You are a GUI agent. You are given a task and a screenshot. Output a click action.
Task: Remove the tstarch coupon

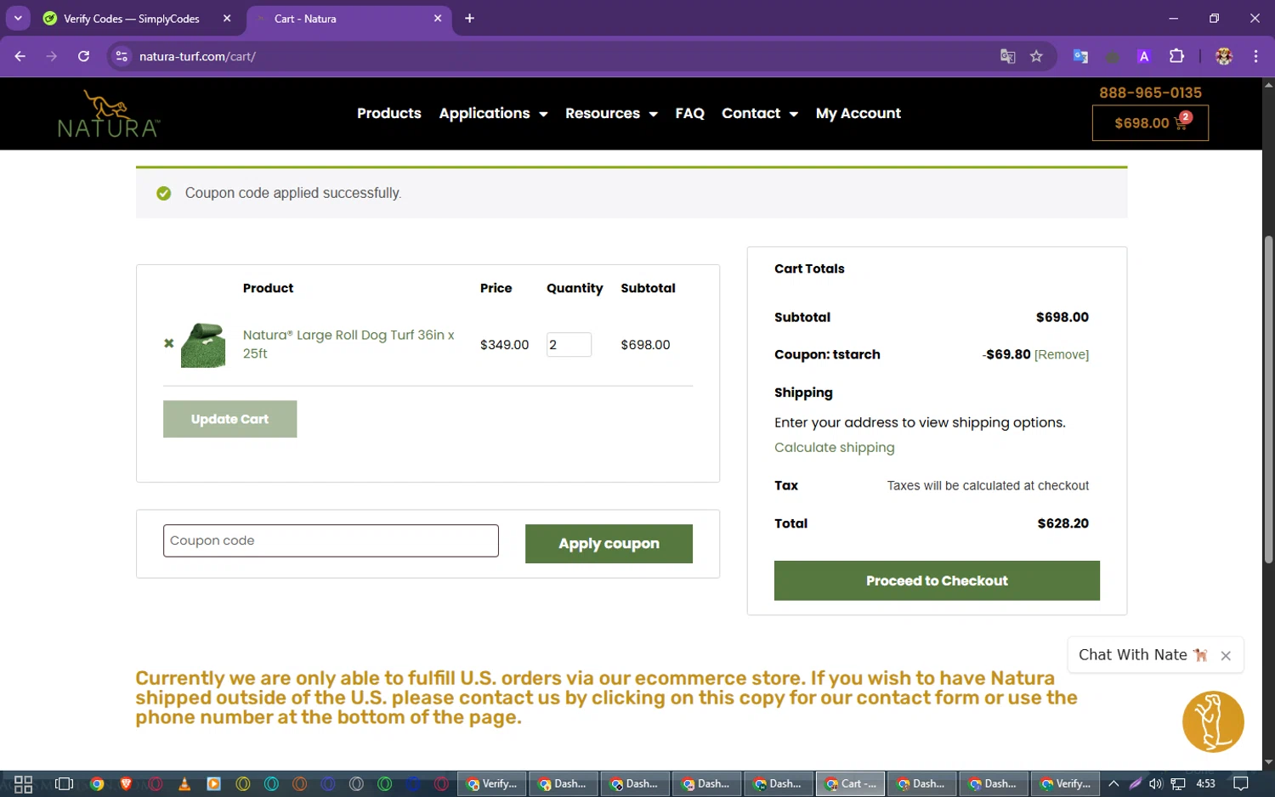click(1062, 355)
